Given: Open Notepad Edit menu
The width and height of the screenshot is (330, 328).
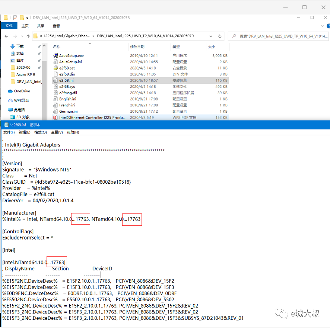Looking at the screenshot, I should 25,132.
